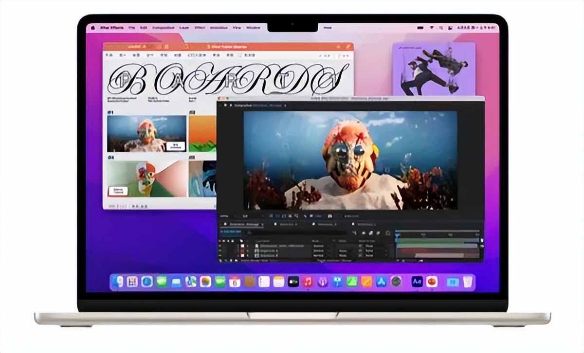Click the BOARDS script title in PowerPoint

coord(229,78)
